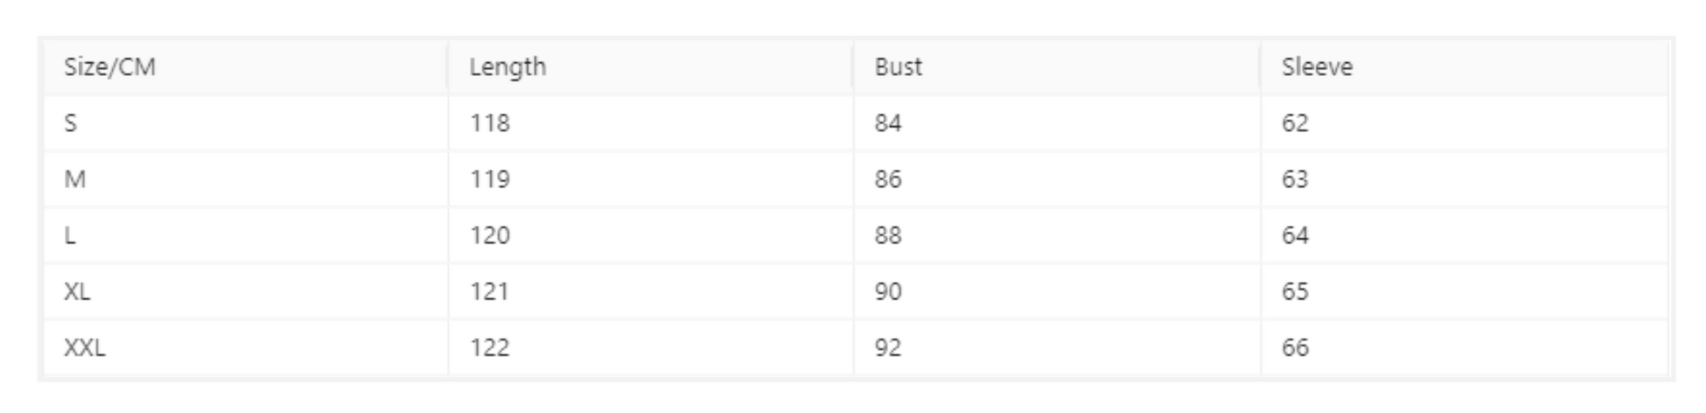Select the XL size cell
The height and width of the screenshot is (413, 1706).
77,291
